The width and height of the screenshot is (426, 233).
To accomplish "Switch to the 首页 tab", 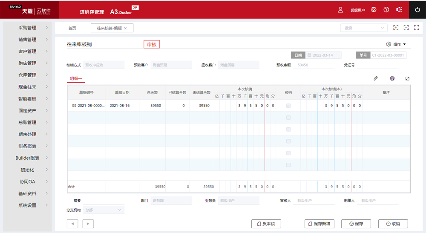I will click(72, 28).
